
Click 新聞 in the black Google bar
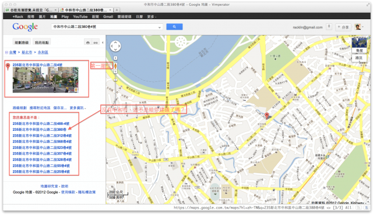click(x=96, y=17)
